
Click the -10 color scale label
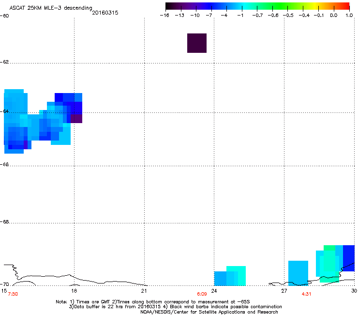coord(195,16)
